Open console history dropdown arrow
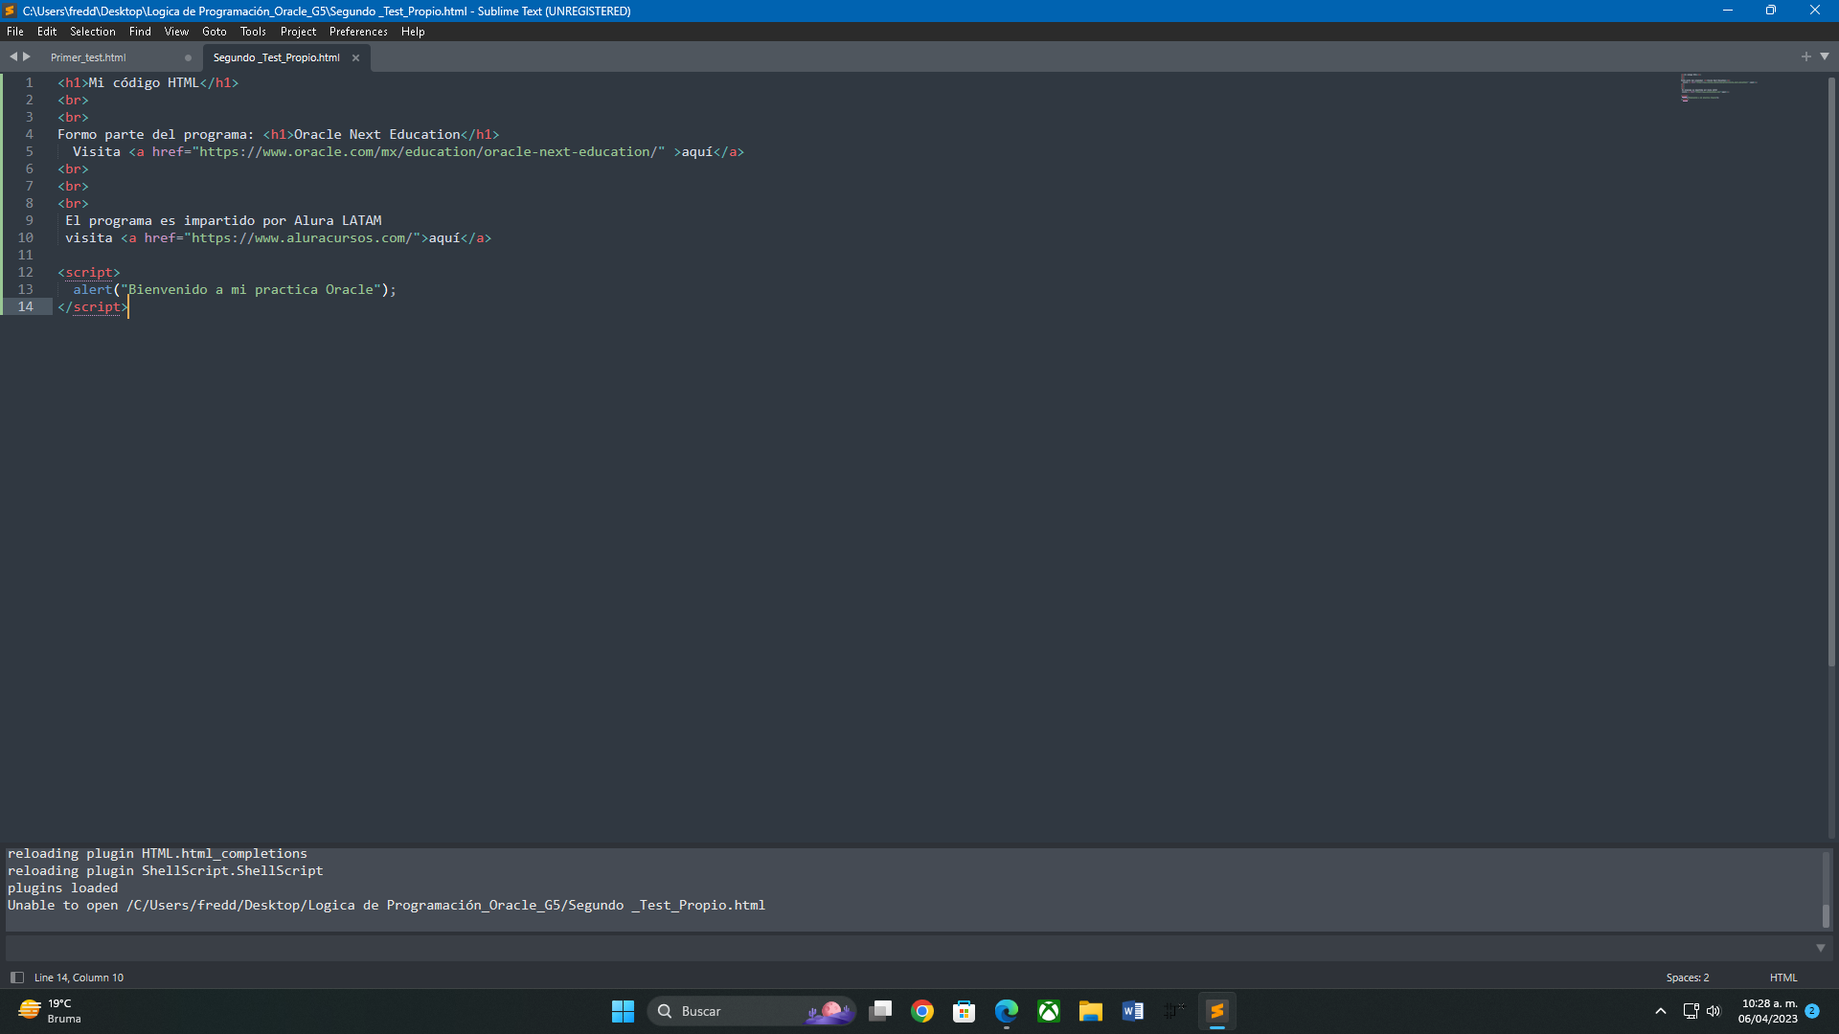 click(x=1820, y=948)
